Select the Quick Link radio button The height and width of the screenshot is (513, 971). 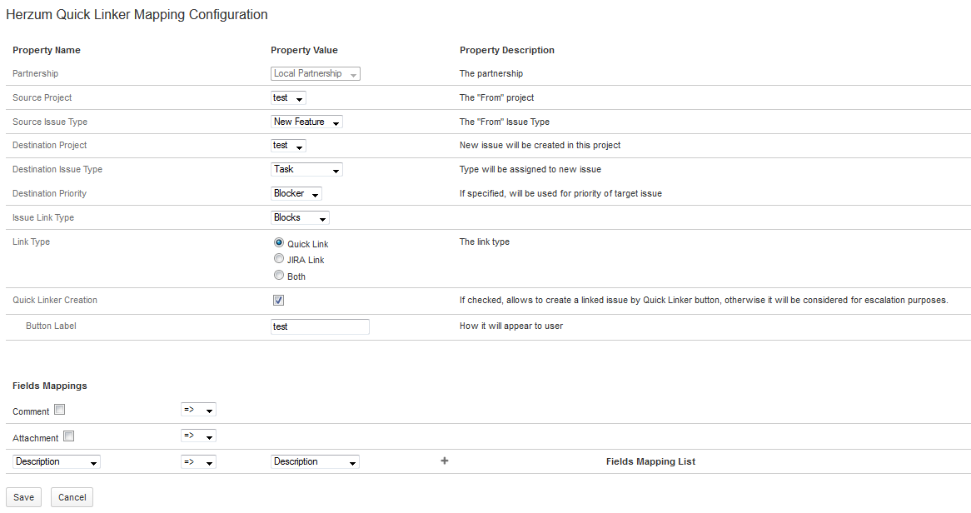pos(279,243)
